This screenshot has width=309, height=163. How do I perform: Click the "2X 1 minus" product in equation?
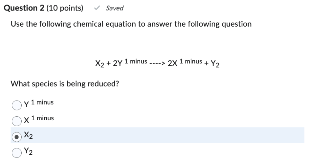[x=184, y=63]
